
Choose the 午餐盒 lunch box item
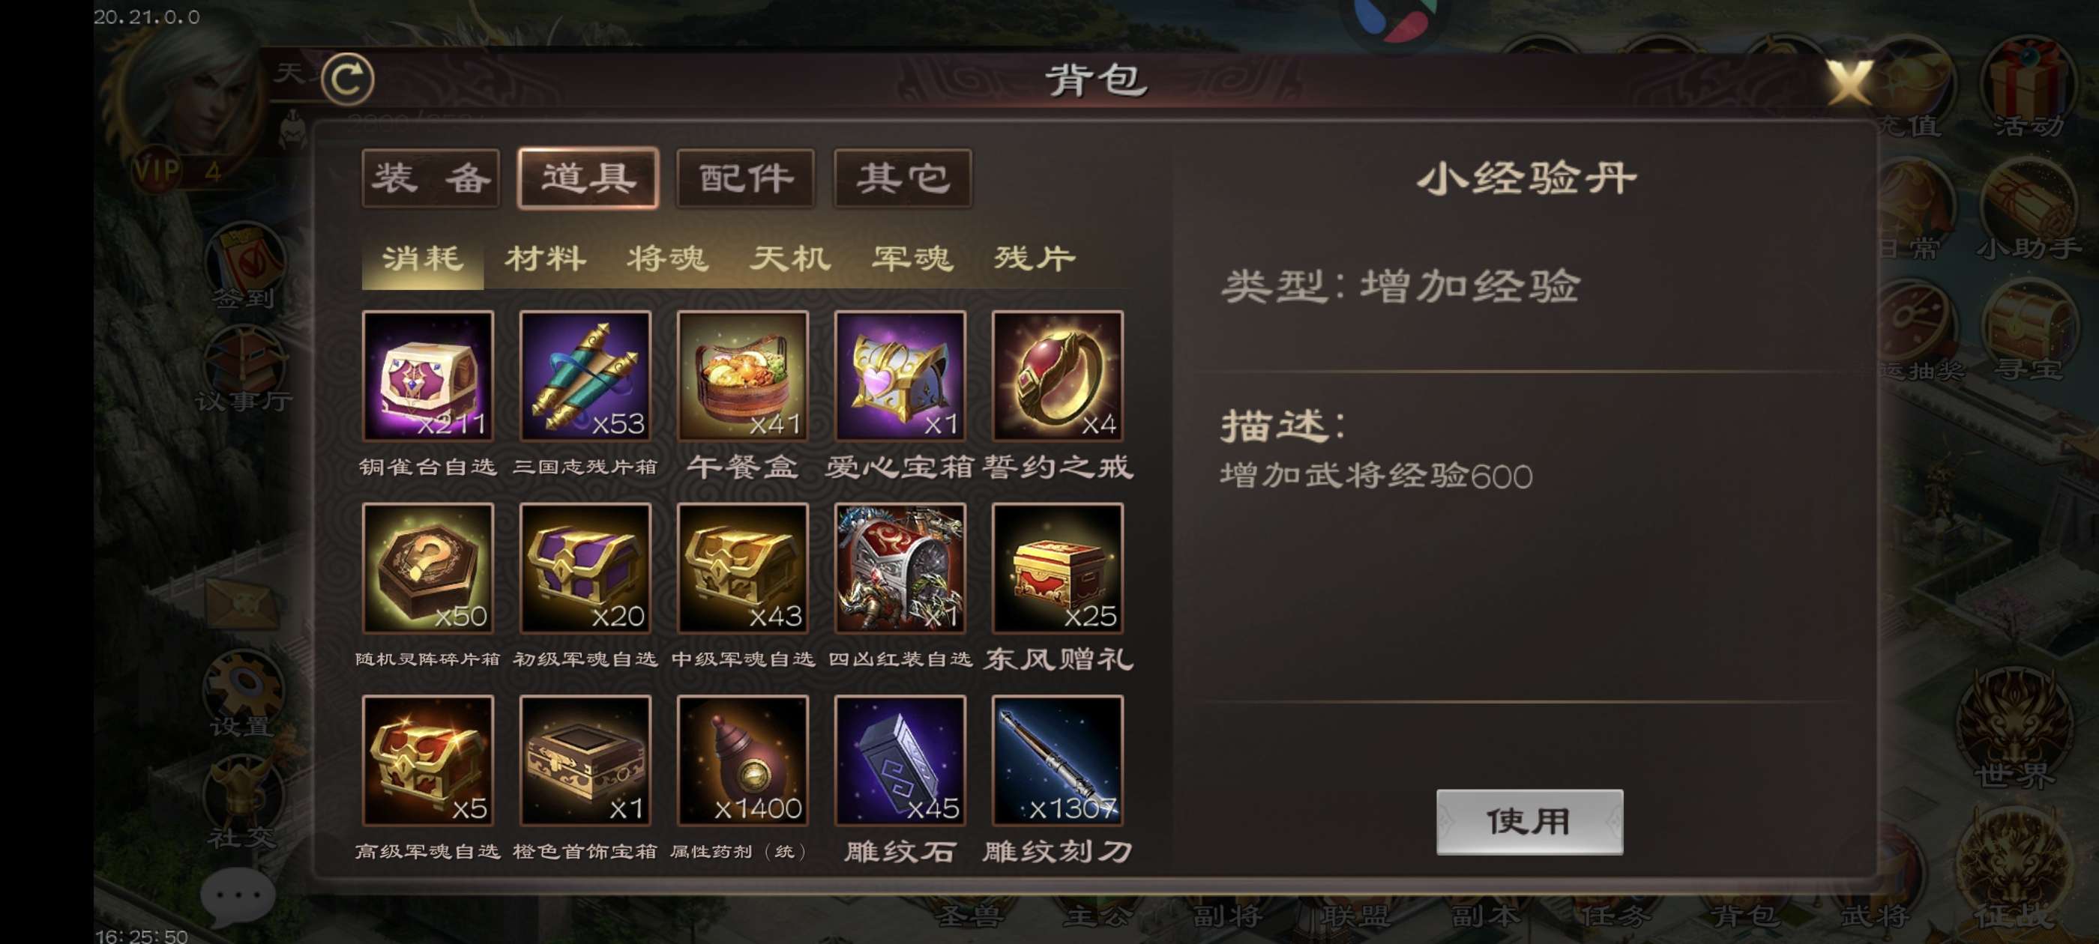[742, 375]
